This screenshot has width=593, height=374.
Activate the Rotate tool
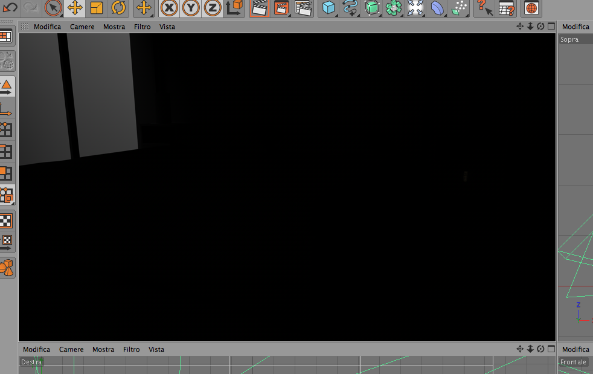(x=118, y=8)
